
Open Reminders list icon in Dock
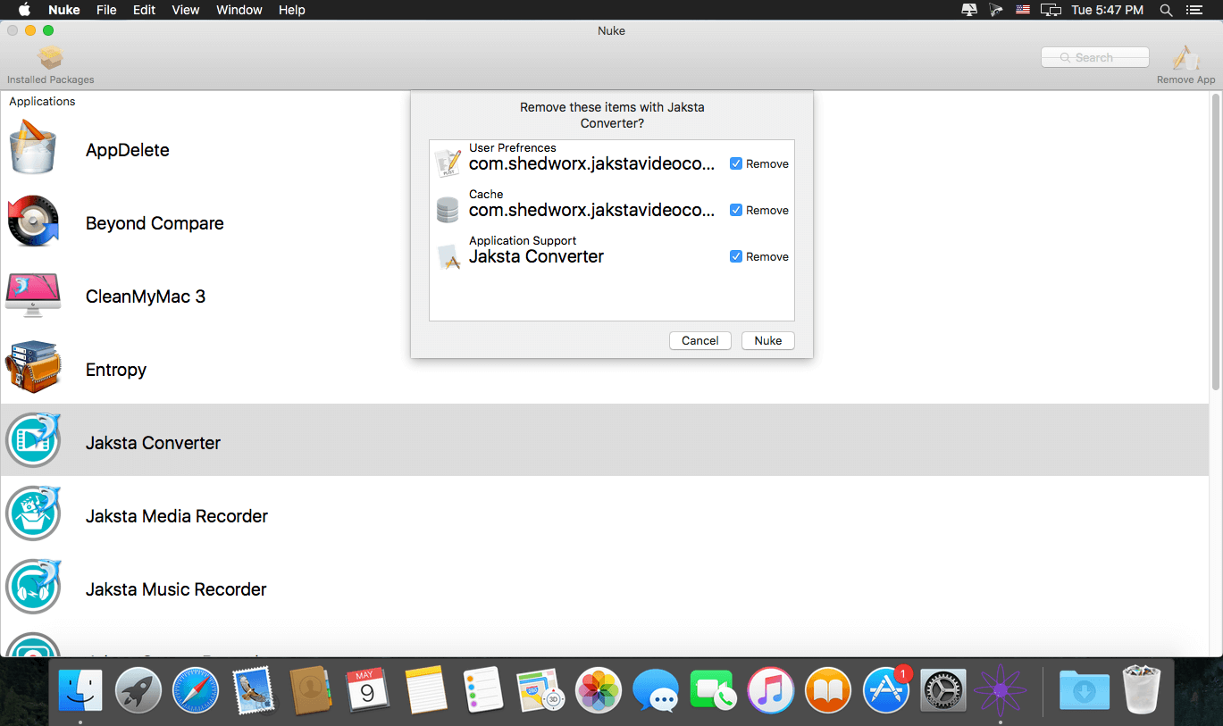(x=483, y=690)
